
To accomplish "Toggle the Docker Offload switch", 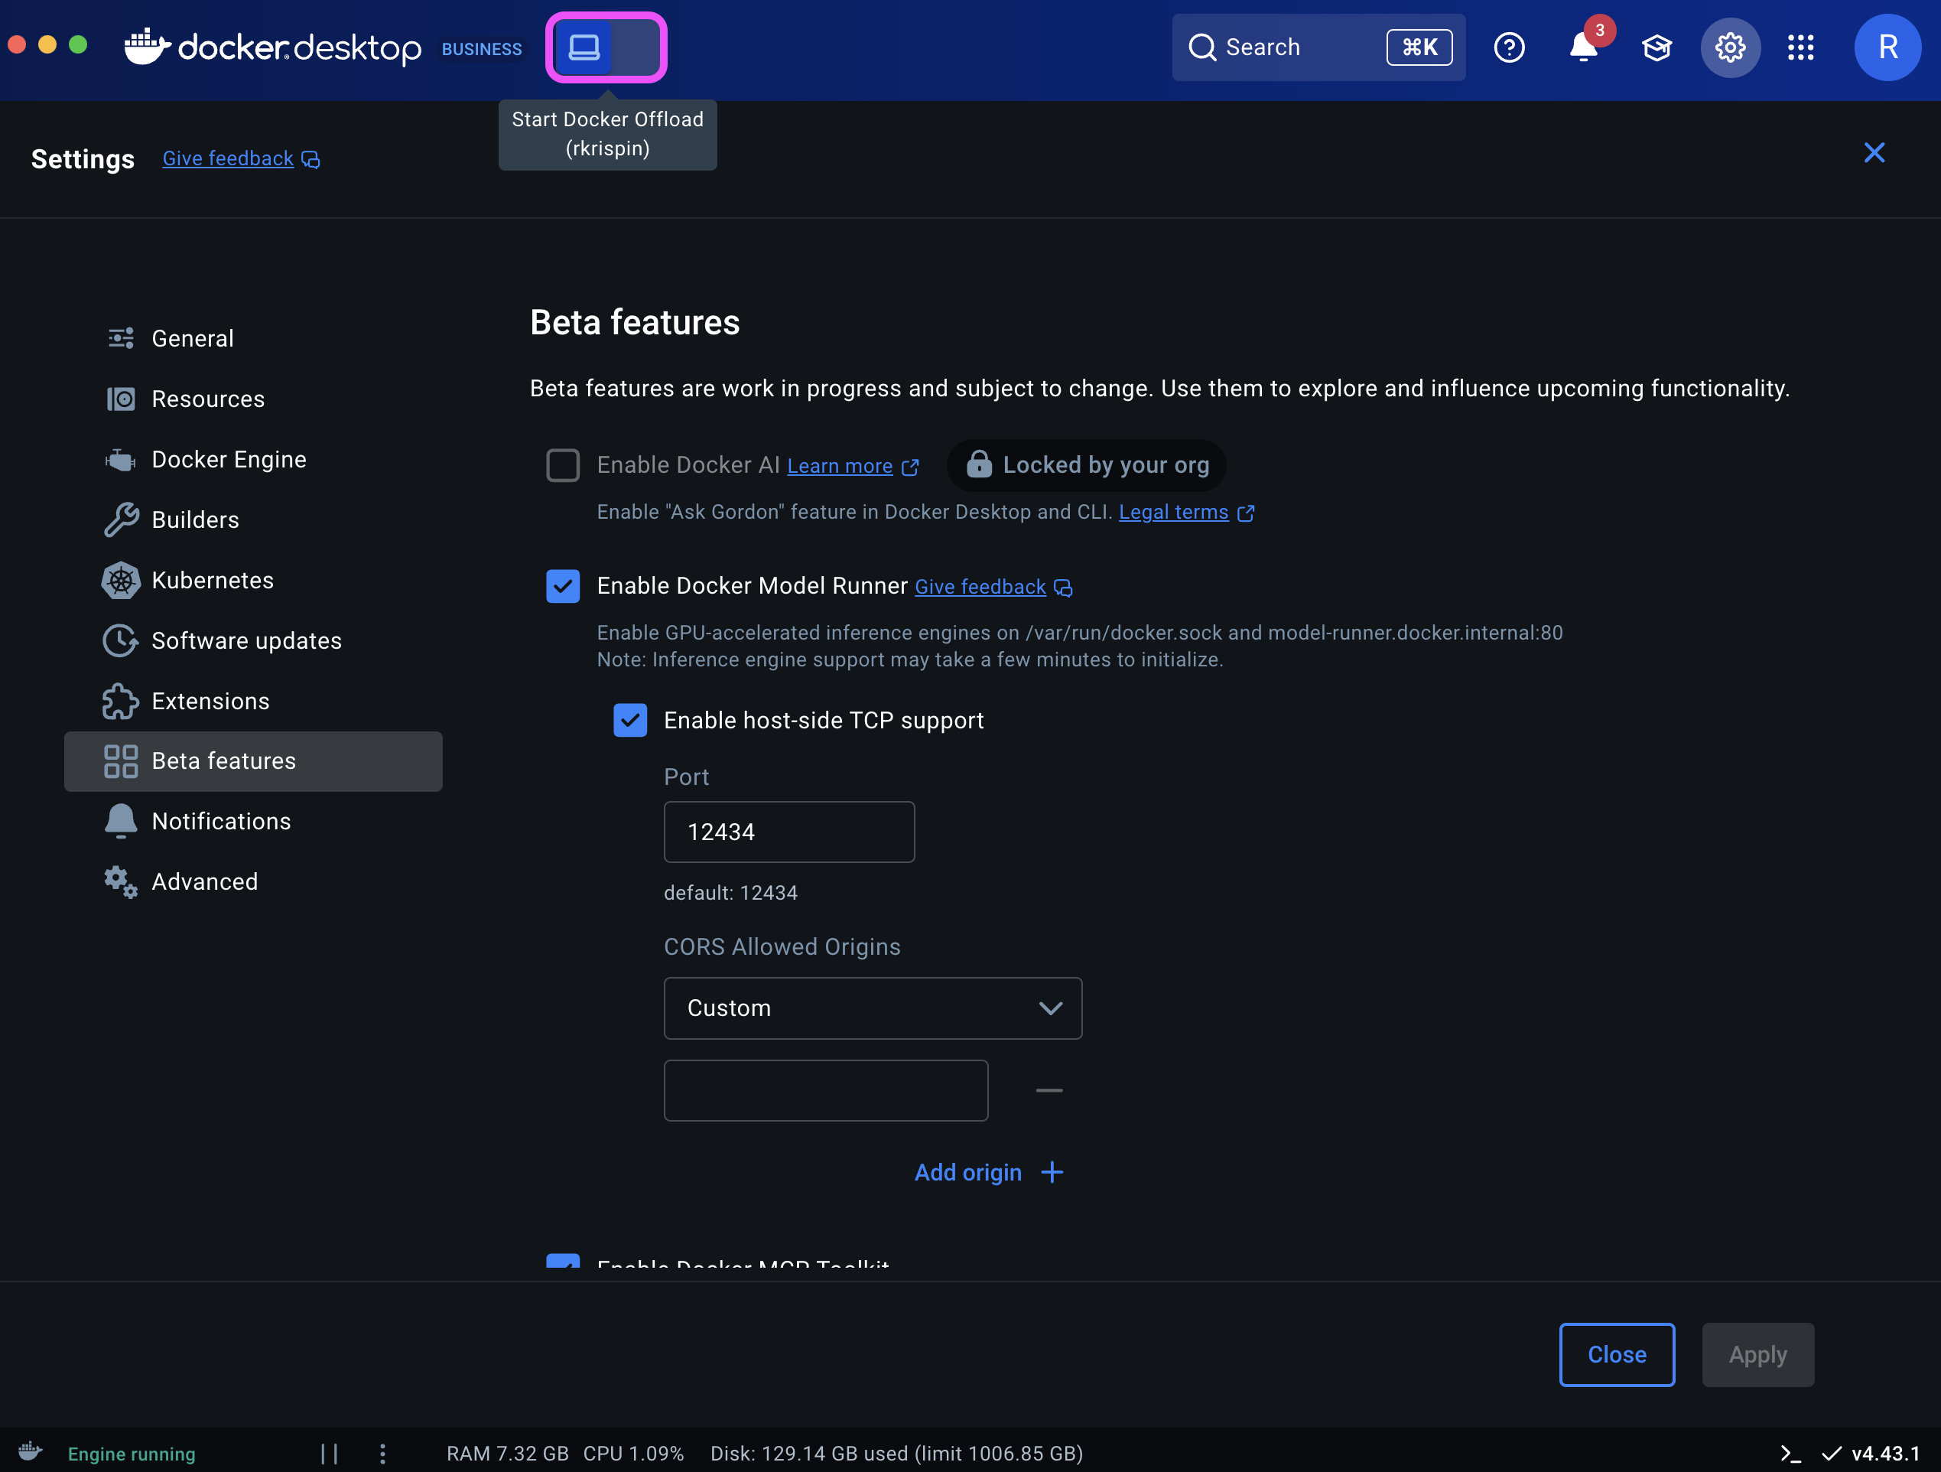I will pos(606,47).
